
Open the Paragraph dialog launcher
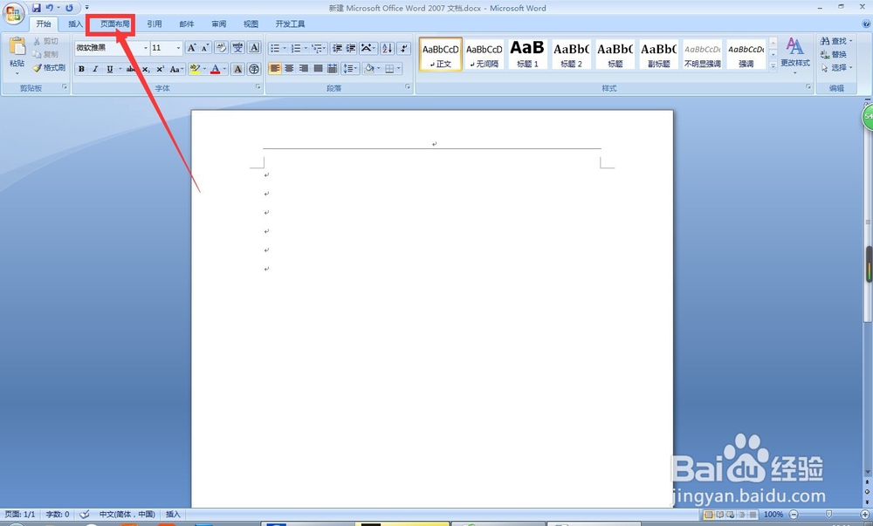[x=408, y=86]
